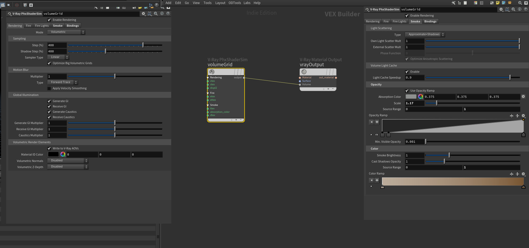This screenshot has width=529, height=248.
Task: Create a network box
Action: pos(492,3)
